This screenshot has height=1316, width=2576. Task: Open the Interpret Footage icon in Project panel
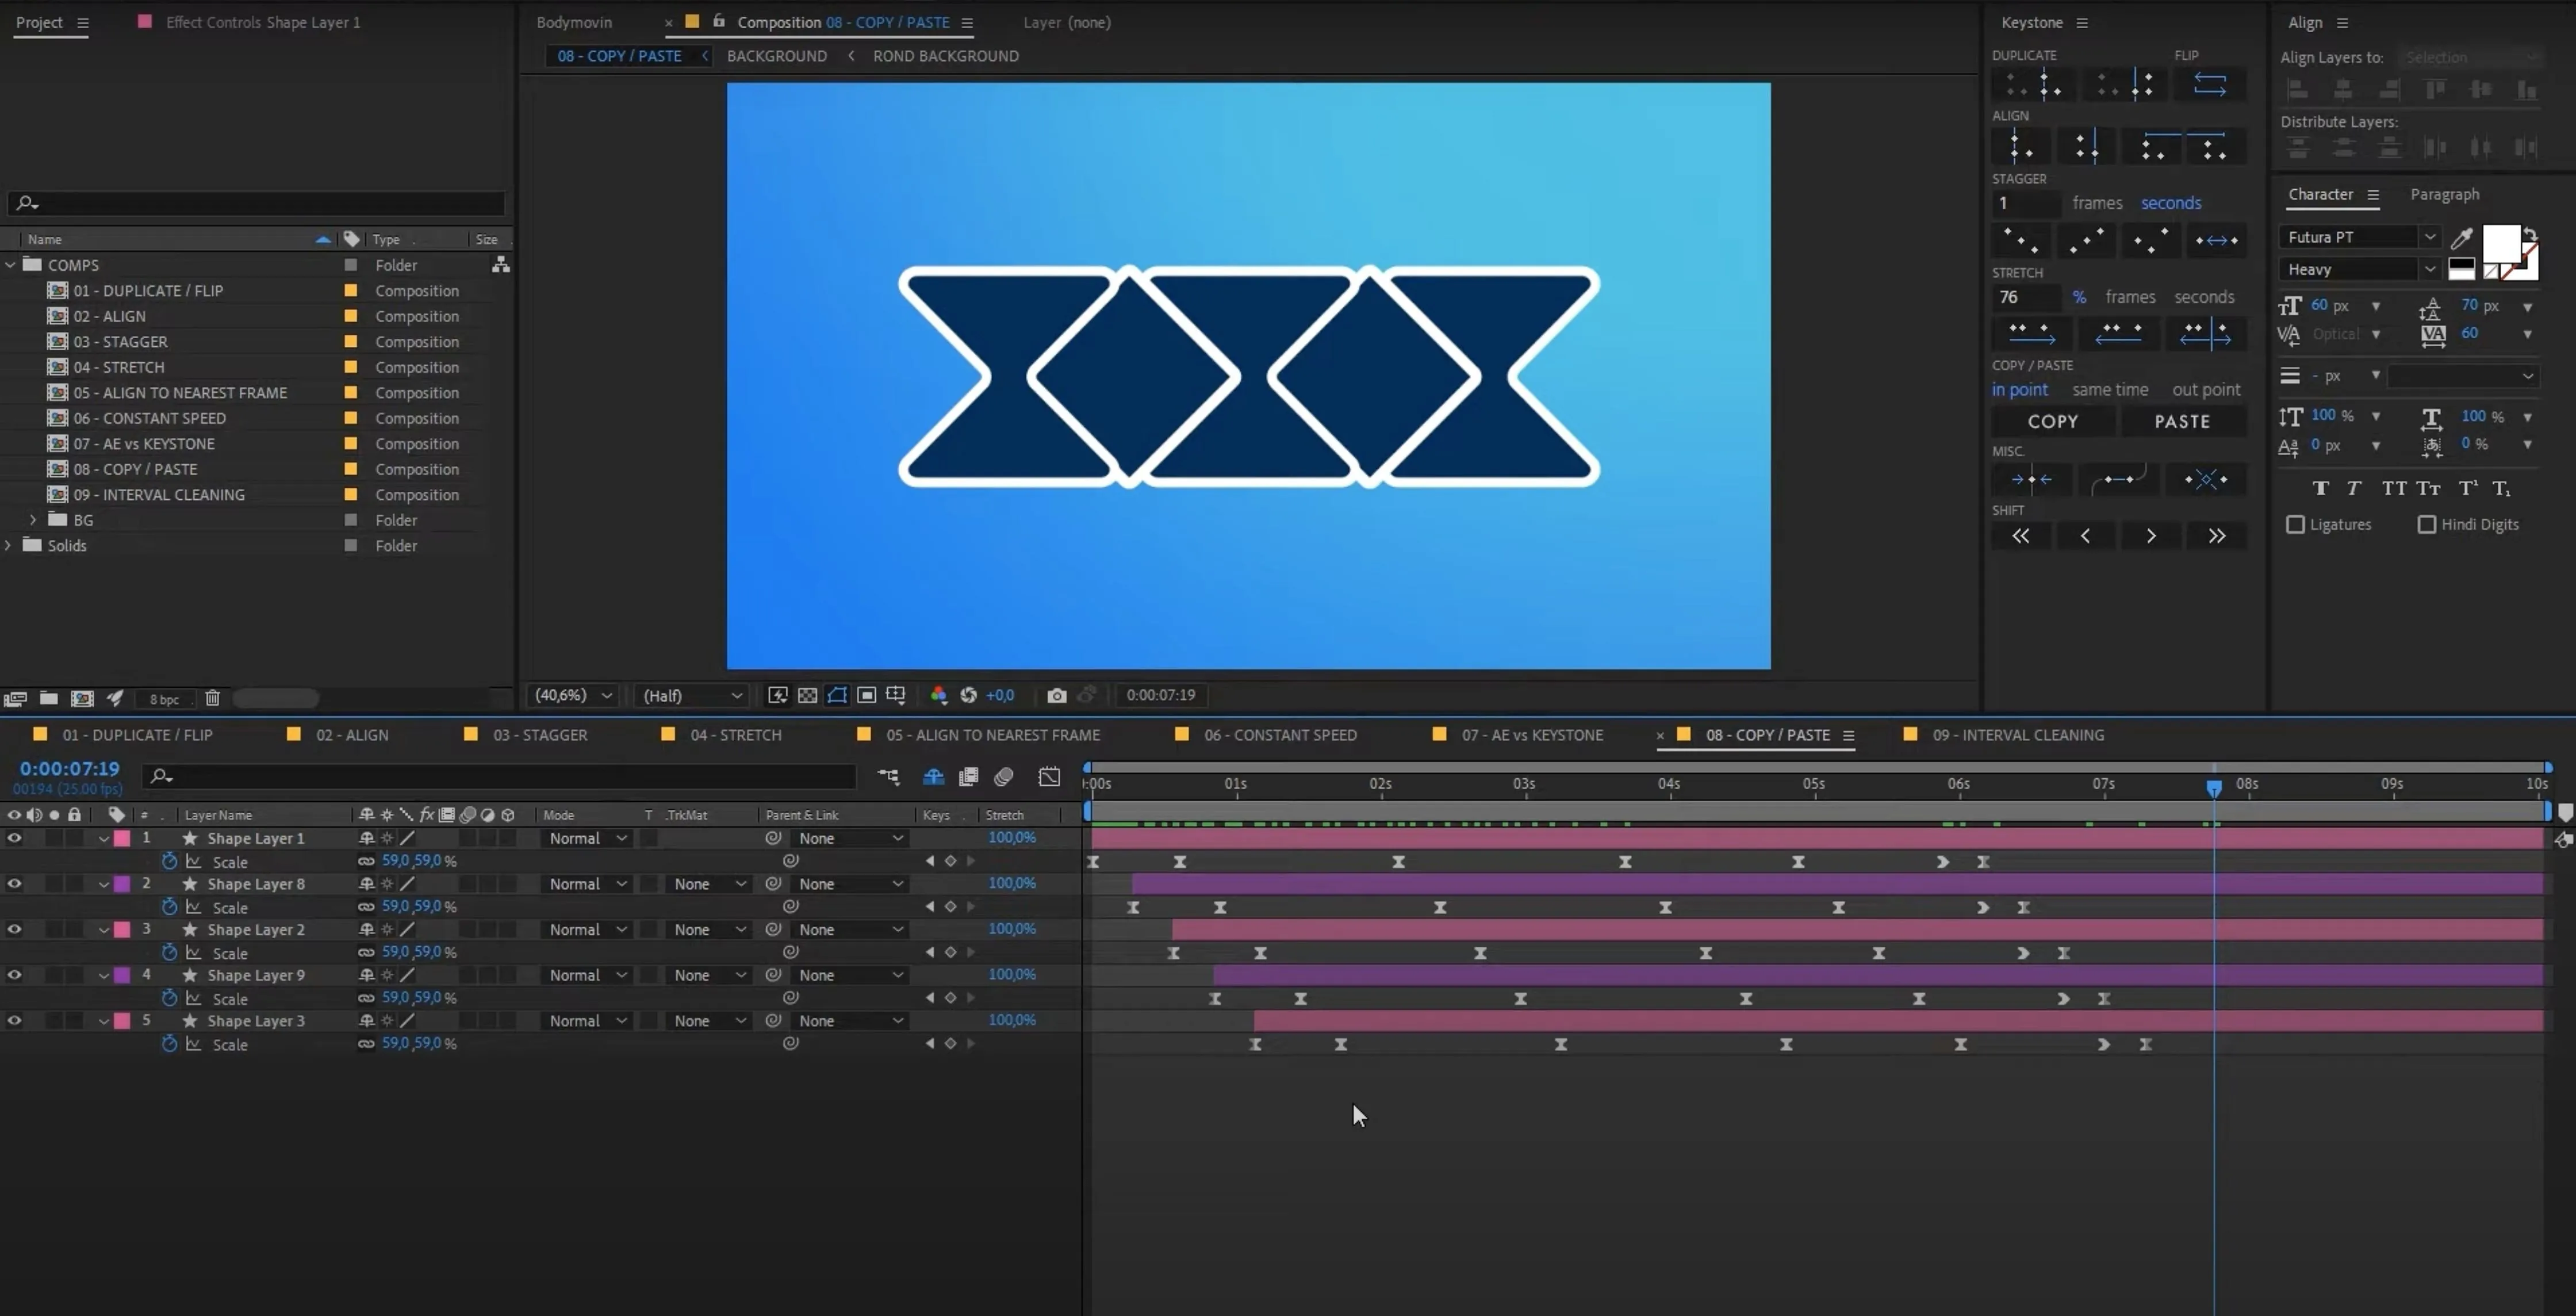pyautogui.click(x=15, y=698)
